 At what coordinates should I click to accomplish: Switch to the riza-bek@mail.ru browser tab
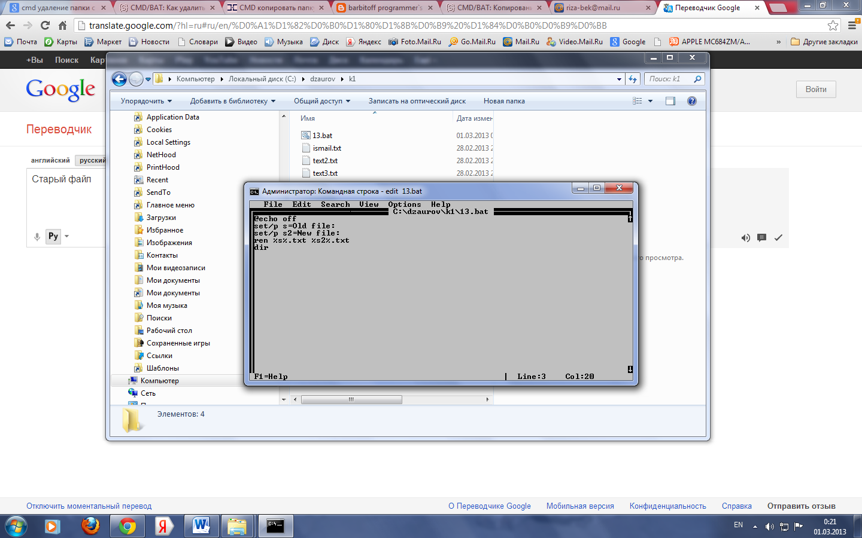click(x=602, y=8)
